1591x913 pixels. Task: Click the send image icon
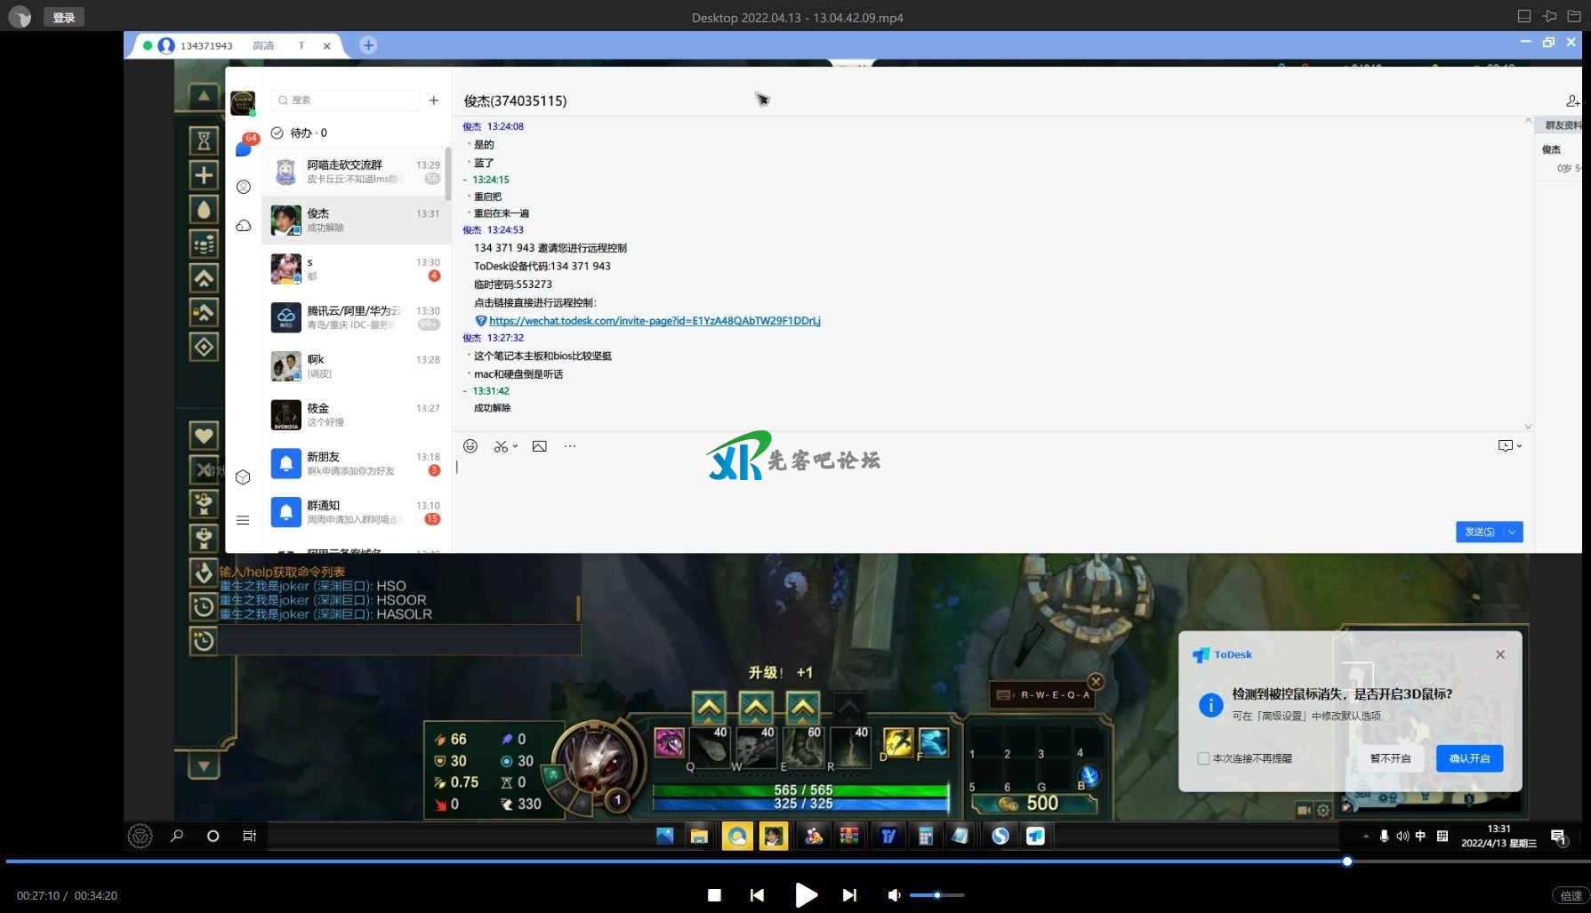pyautogui.click(x=539, y=446)
